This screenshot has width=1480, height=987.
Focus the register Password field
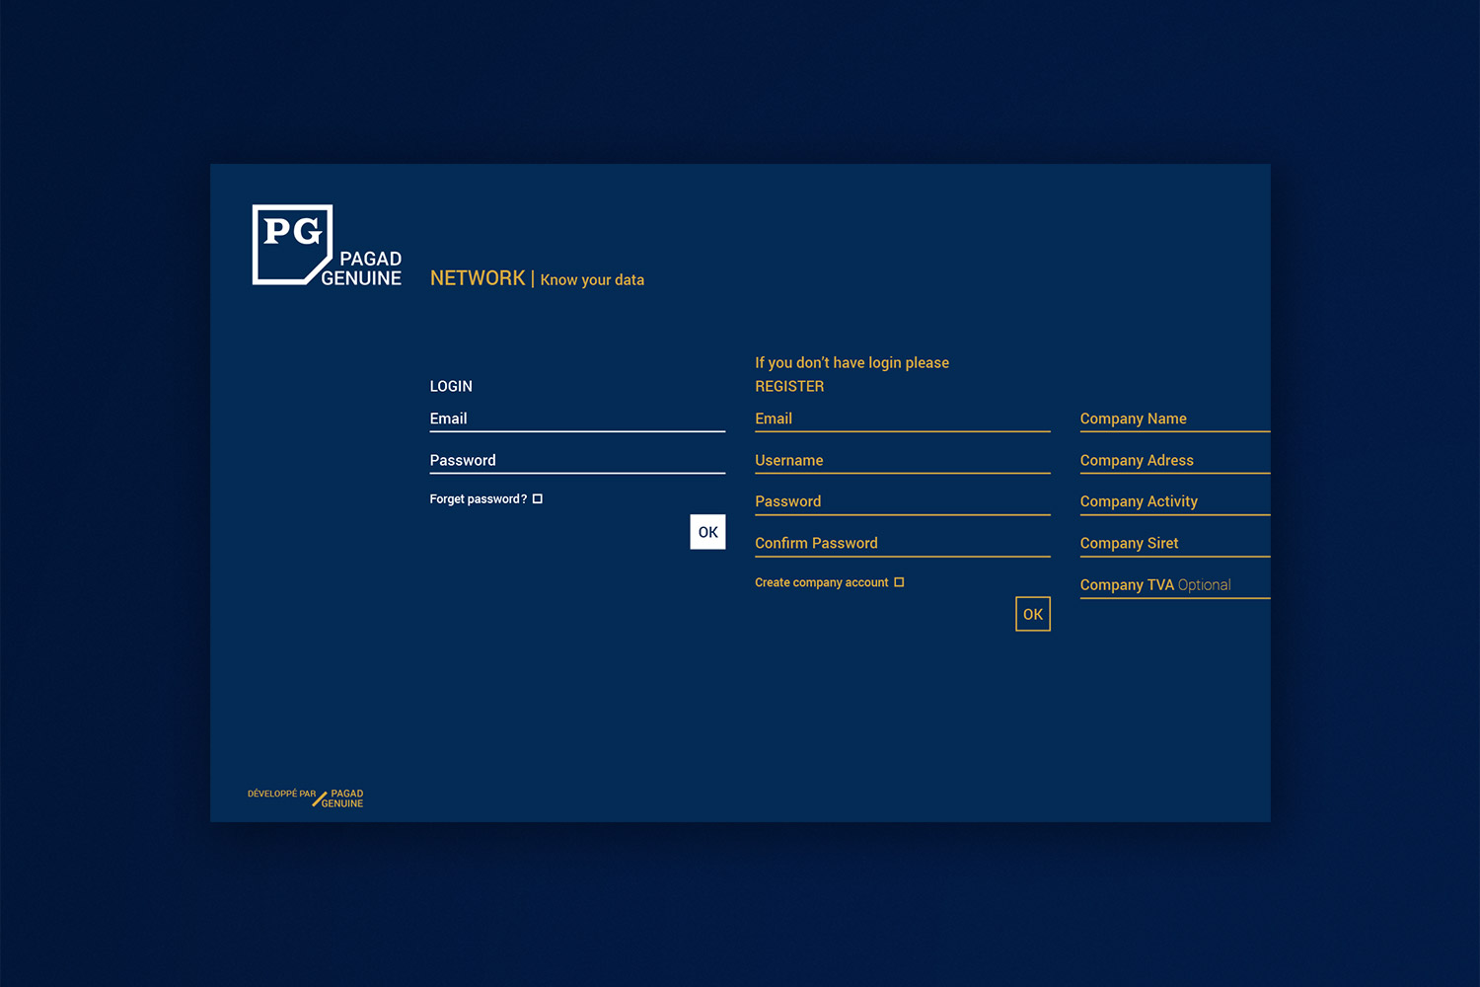[x=902, y=502]
